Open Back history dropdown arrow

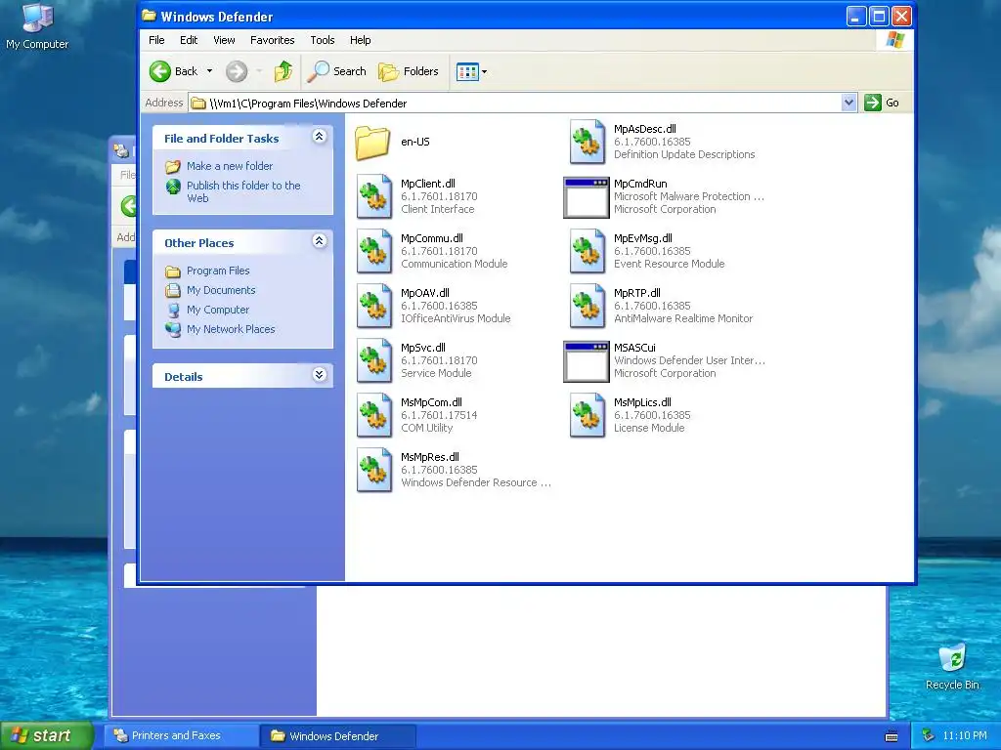click(209, 71)
